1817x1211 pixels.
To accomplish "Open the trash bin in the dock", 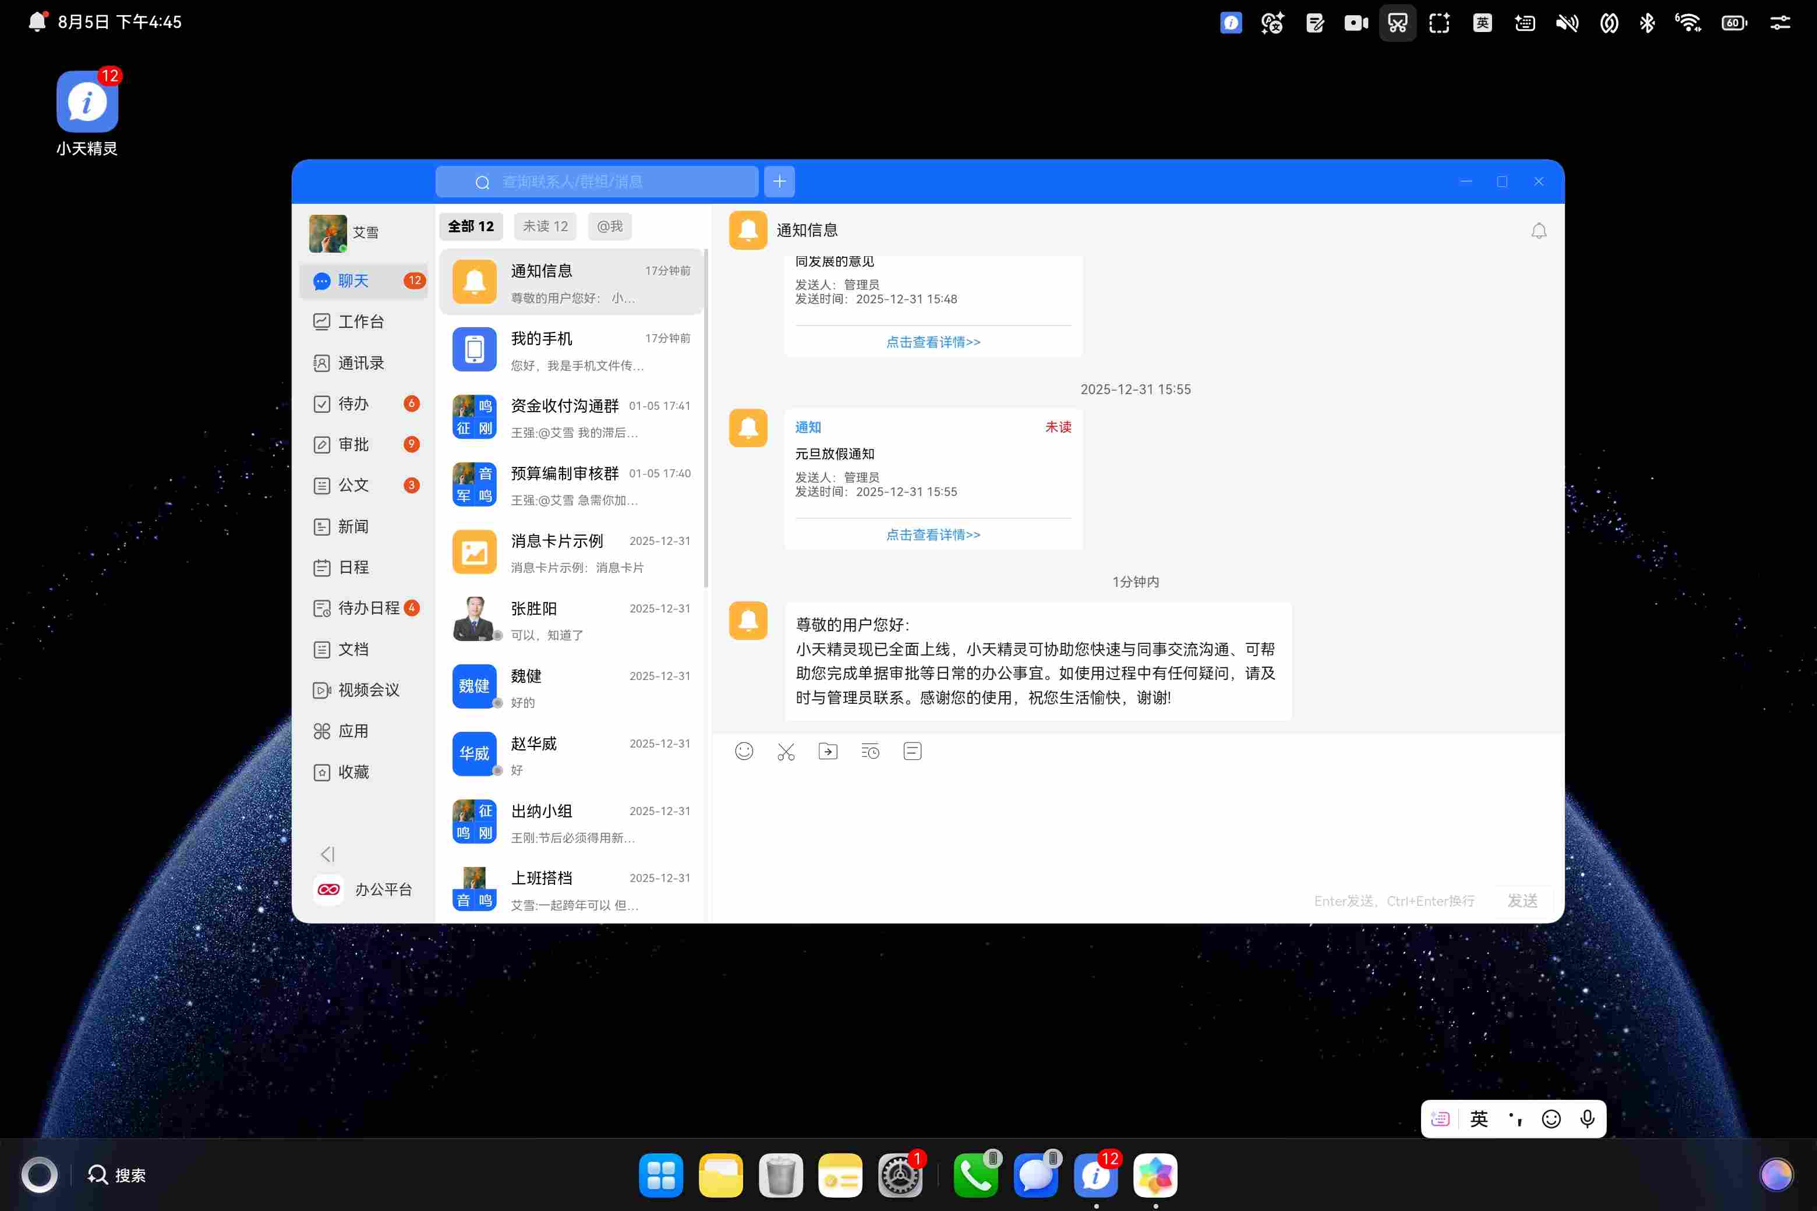I will coord(781,1175).
